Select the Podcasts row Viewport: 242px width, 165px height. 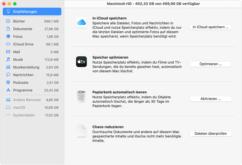[x=32, y=83]
